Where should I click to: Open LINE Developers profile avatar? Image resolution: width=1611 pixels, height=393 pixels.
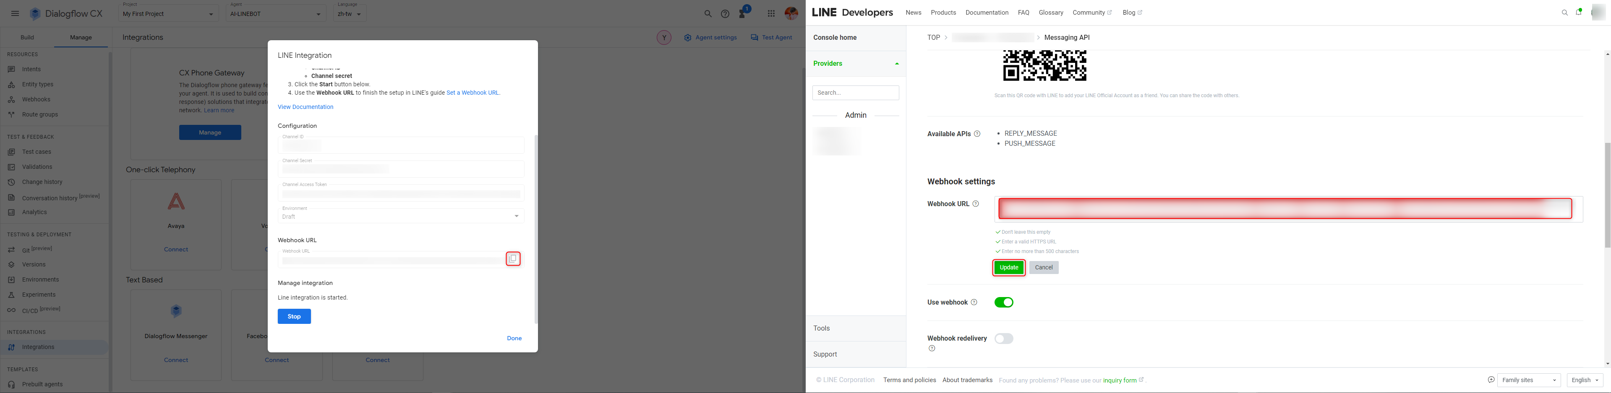(x=1598, y=13)
